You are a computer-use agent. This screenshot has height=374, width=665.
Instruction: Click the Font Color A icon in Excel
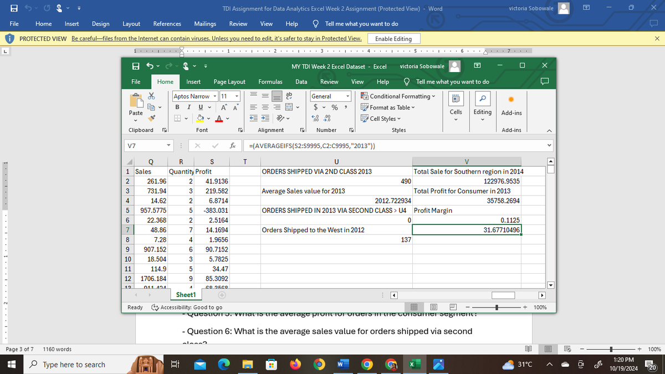pyautogui.click(x=218, y=118)
